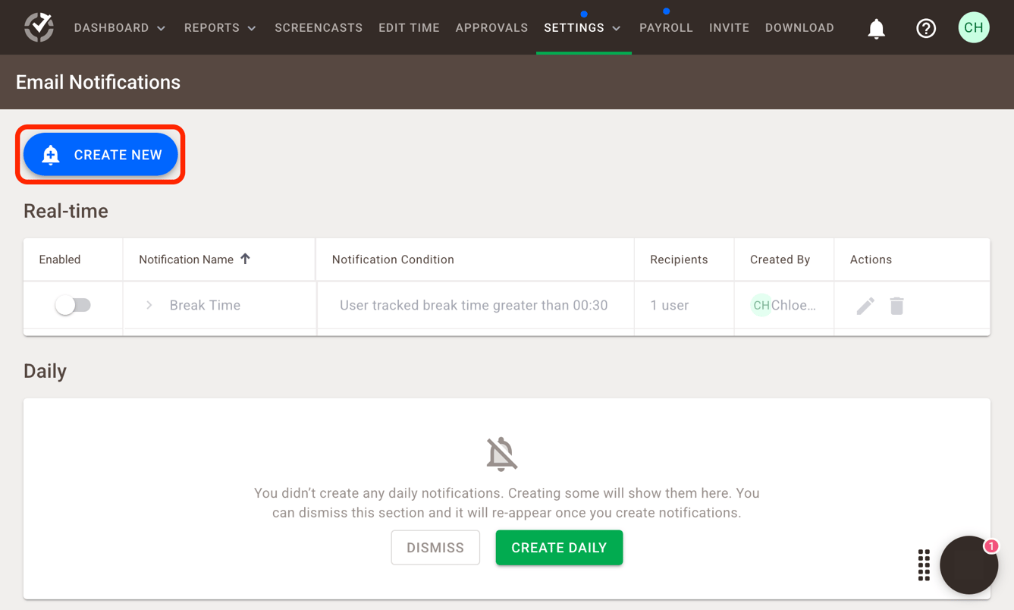The width and height of the screenshot is (1014, 610).
Task: Click the CREATE NEW button
Action: coord(100,154)
